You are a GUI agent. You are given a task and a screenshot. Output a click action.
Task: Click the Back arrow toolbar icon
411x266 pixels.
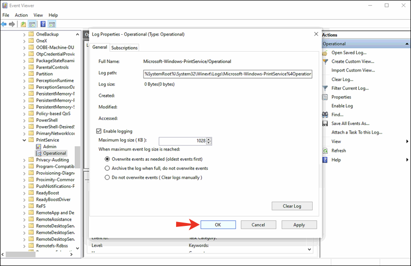click(4, 25)
